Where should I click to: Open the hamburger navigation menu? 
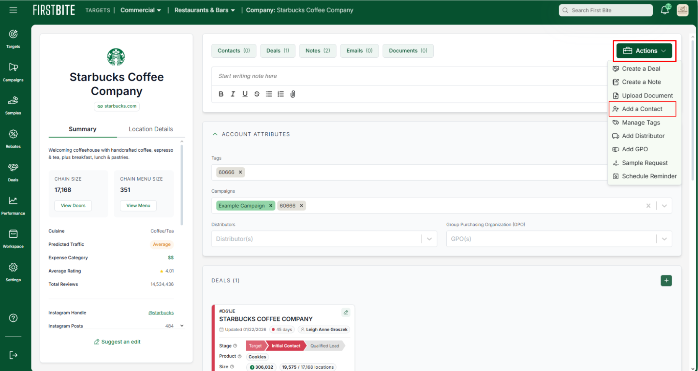coord(13,10)
